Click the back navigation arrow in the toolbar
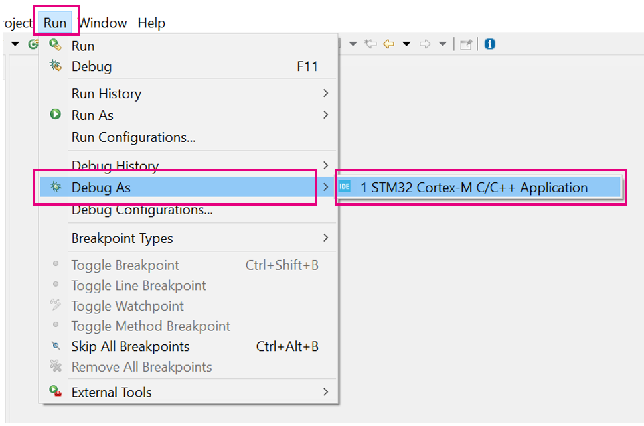The image size is (644, 426). [388, 44]
